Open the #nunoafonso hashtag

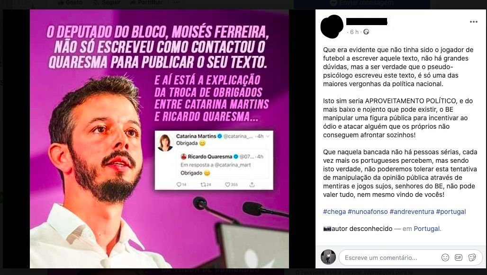pyautogui.click(x=368, y=212)
